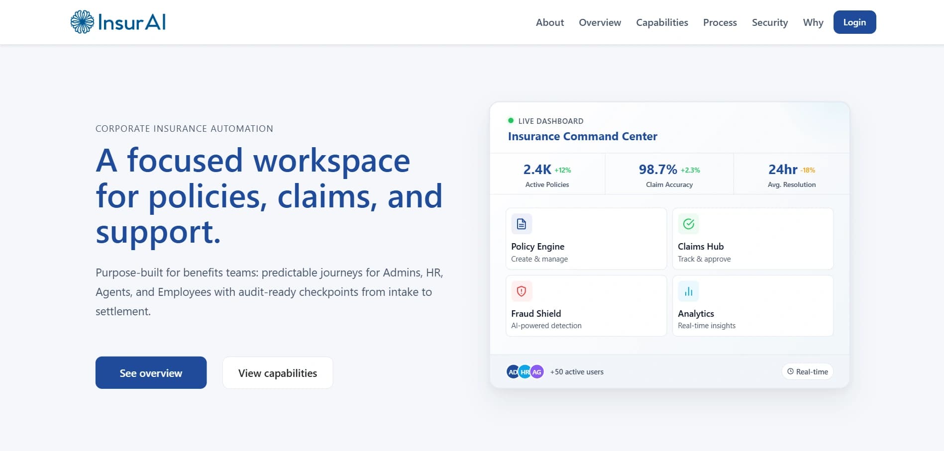Open the Fraud Shield card
The width and height of the screenshot is (944, 451).
coord(586,306)
